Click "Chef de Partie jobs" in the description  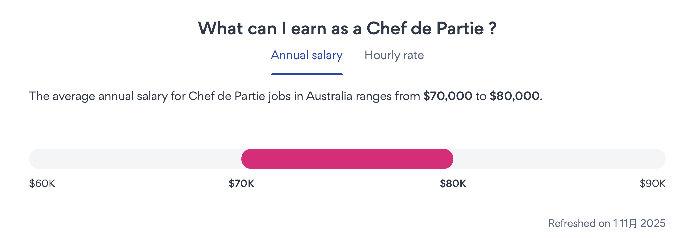[x=239, y=96]
